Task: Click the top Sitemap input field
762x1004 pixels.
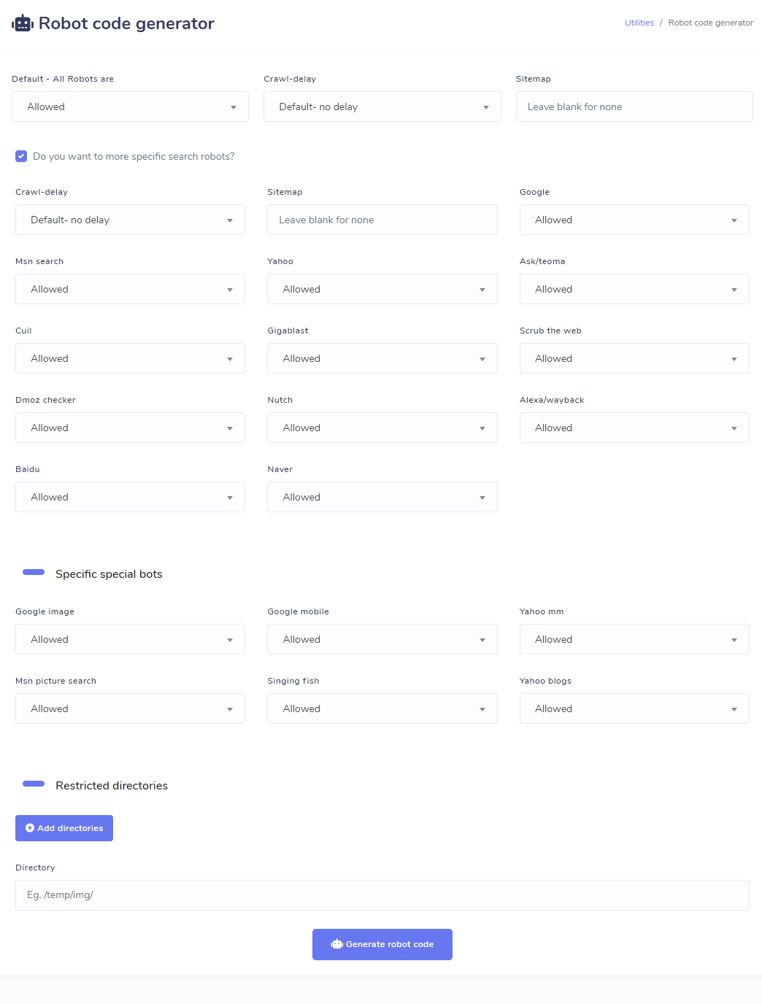Action: [634, 107]
